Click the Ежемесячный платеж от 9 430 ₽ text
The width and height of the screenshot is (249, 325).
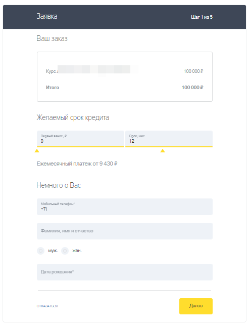[x=77, y=164]
